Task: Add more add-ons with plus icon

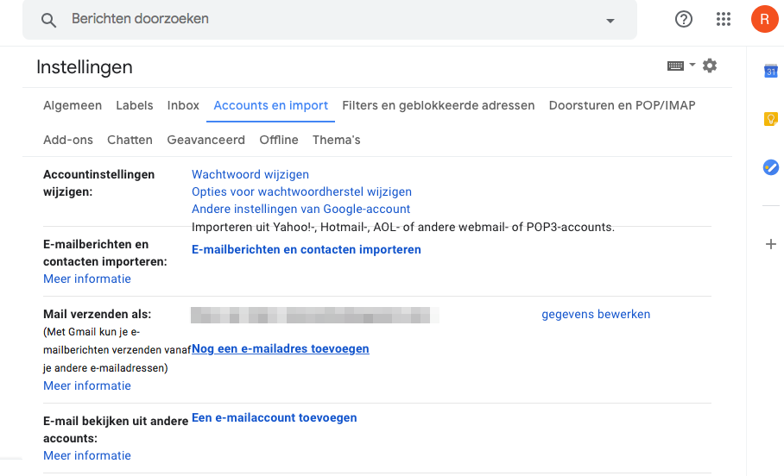Action: click(770, 244)
